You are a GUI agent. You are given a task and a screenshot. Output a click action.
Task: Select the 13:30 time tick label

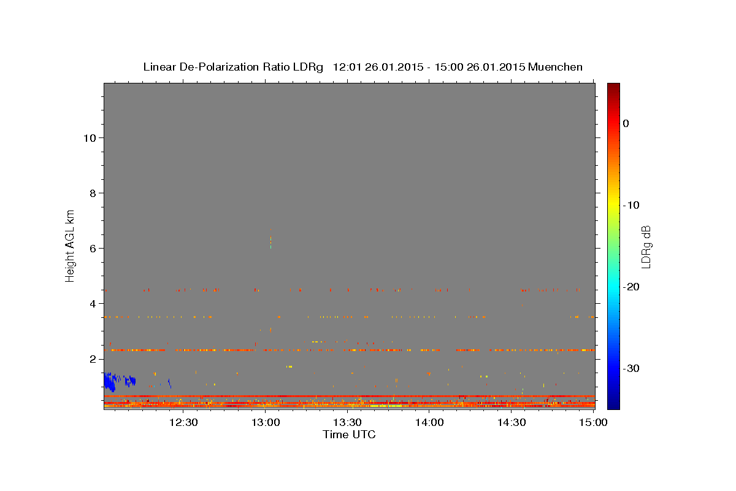(x=347, y=423)
